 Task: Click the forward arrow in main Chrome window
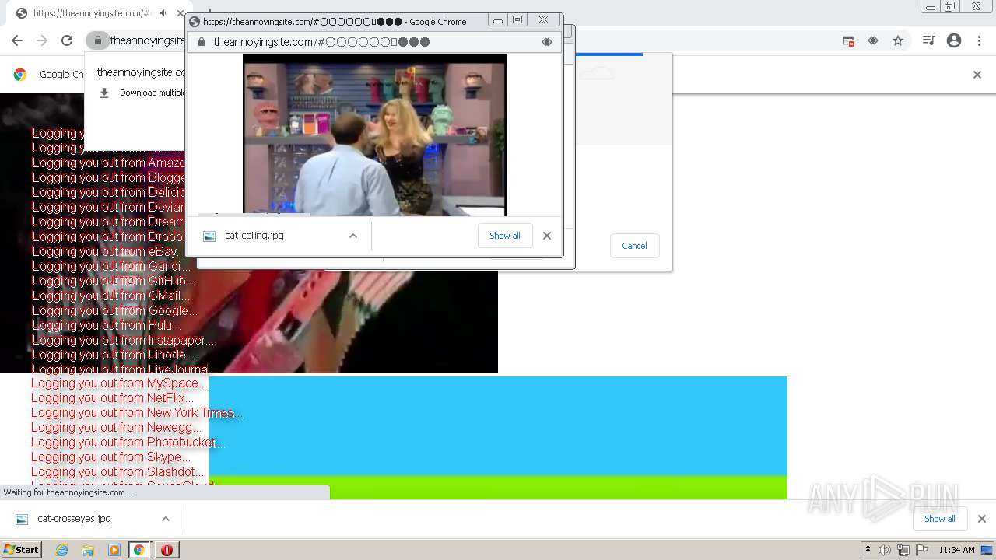click(x=42, y=40)
